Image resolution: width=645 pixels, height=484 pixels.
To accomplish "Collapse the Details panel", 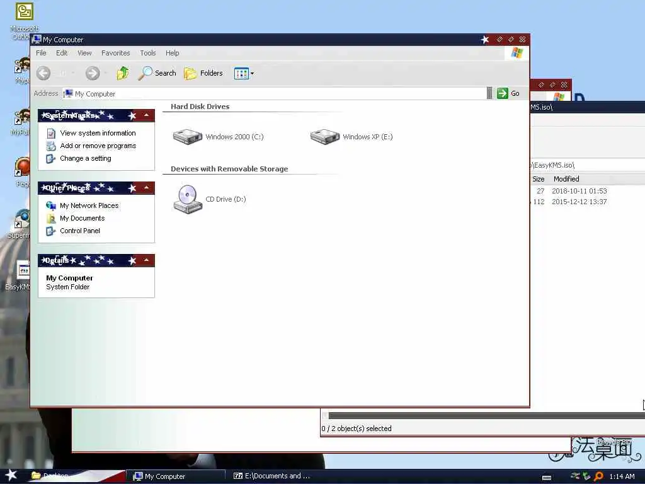I will point(146,260).
